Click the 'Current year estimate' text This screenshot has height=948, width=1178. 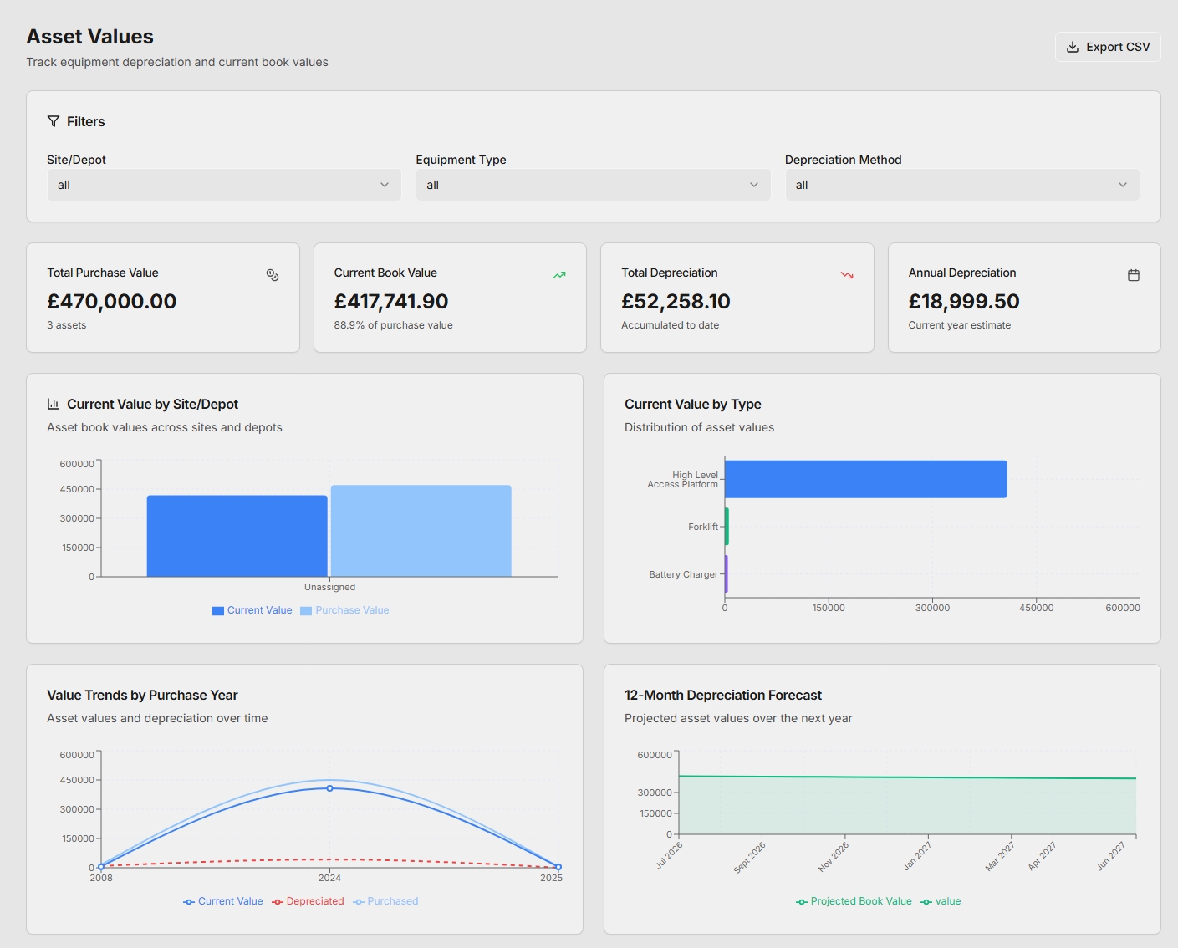960,325
